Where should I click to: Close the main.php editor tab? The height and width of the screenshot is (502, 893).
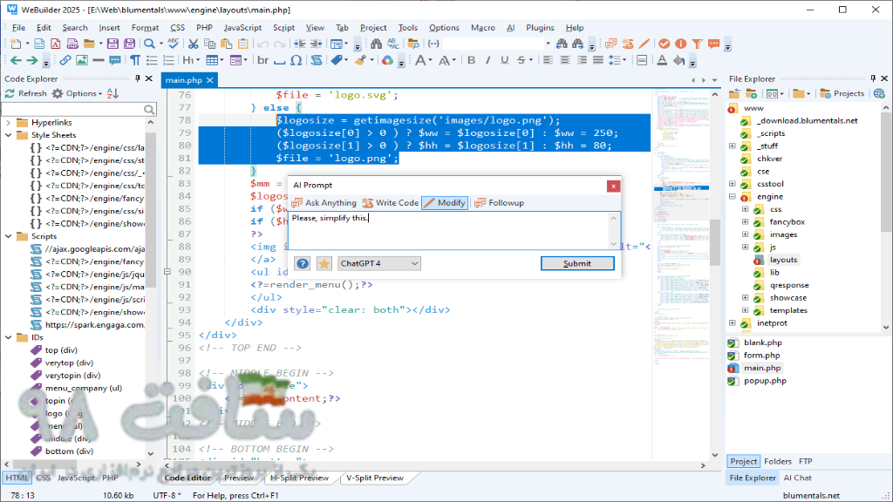[x=209, y=80]
